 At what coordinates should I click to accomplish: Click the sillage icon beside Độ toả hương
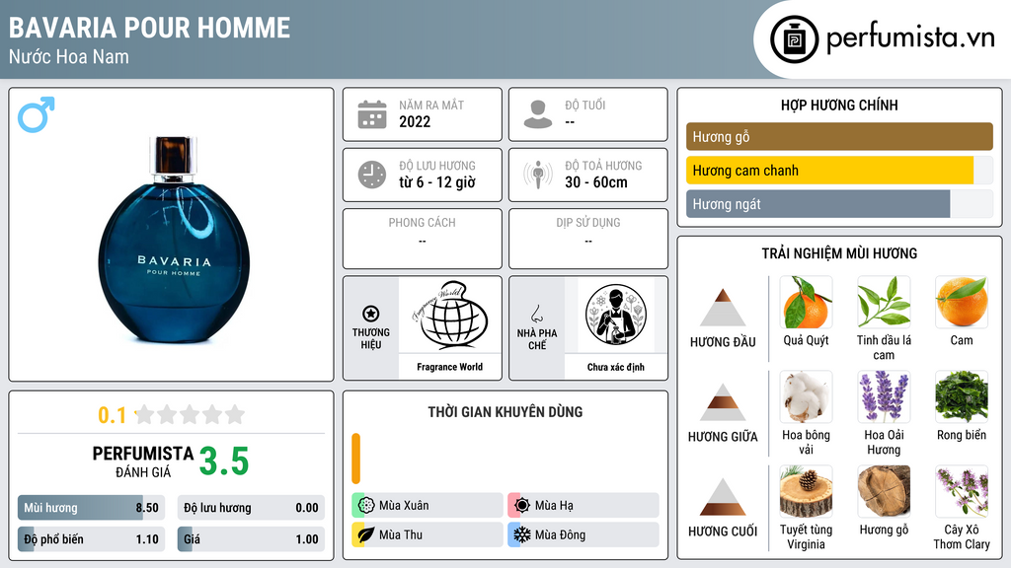pos(538,175)
